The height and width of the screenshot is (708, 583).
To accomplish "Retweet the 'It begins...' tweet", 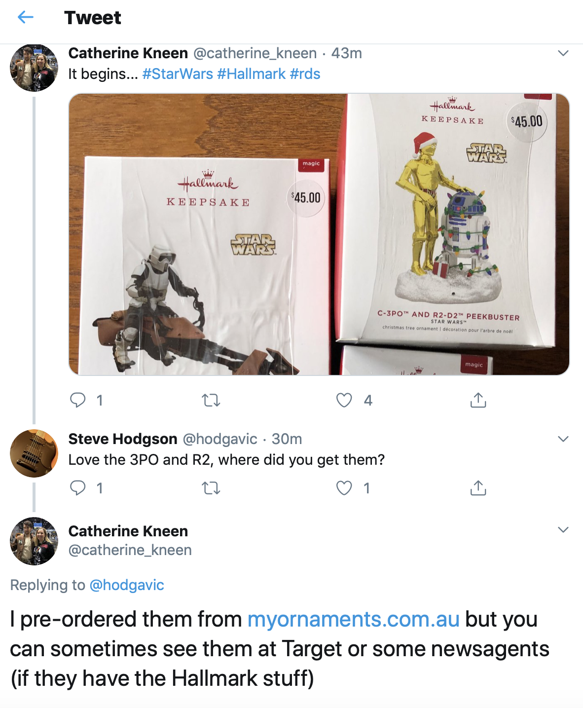I will pyautogui.click(x=211, y=400).
